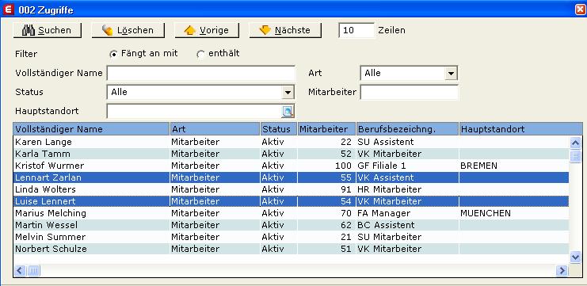587x286 pixels.
Task: Click the up arrow icon on Vorige
Action: 190,30
